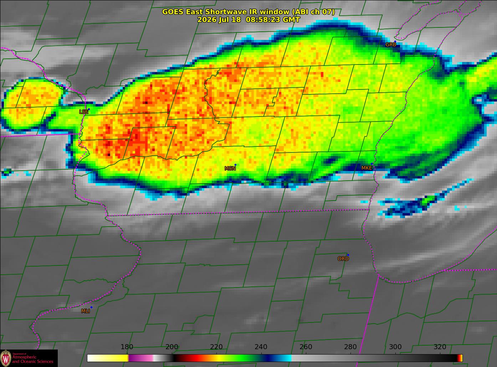Click the blue station dot at LSE
The image size is (497, 367).
[89, 109]
